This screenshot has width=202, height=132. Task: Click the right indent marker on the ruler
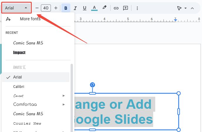click(x=175, y=20)
